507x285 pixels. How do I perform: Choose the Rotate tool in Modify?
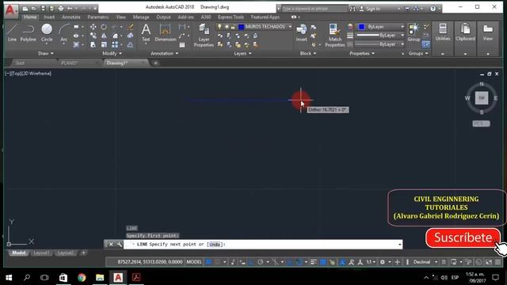point(104,27)
